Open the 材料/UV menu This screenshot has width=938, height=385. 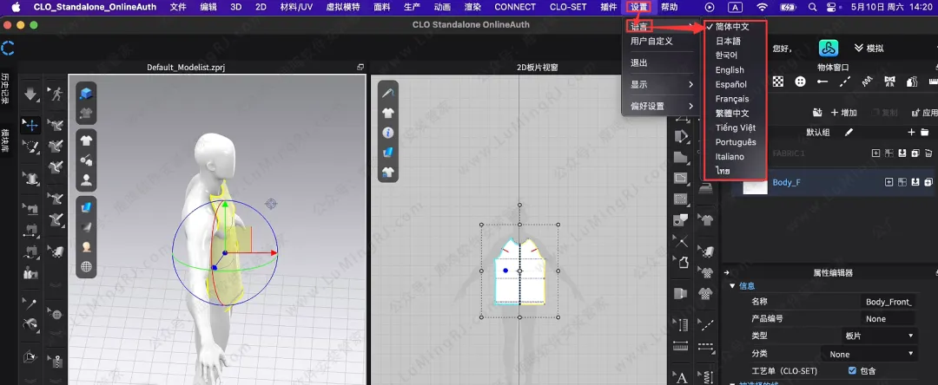pos(296,7)
